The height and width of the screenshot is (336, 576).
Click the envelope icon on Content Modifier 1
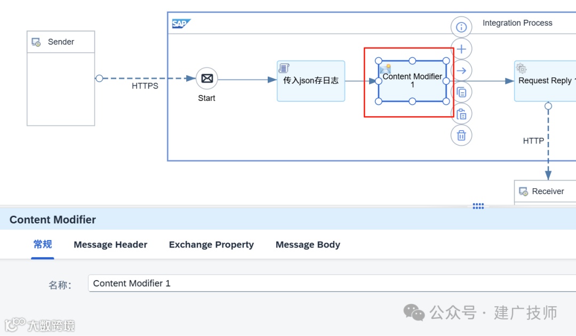tap(385, 68)
